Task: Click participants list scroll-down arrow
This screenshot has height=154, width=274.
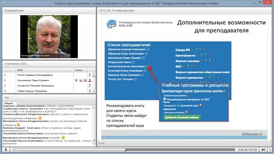Action: (x=94, y=91)
